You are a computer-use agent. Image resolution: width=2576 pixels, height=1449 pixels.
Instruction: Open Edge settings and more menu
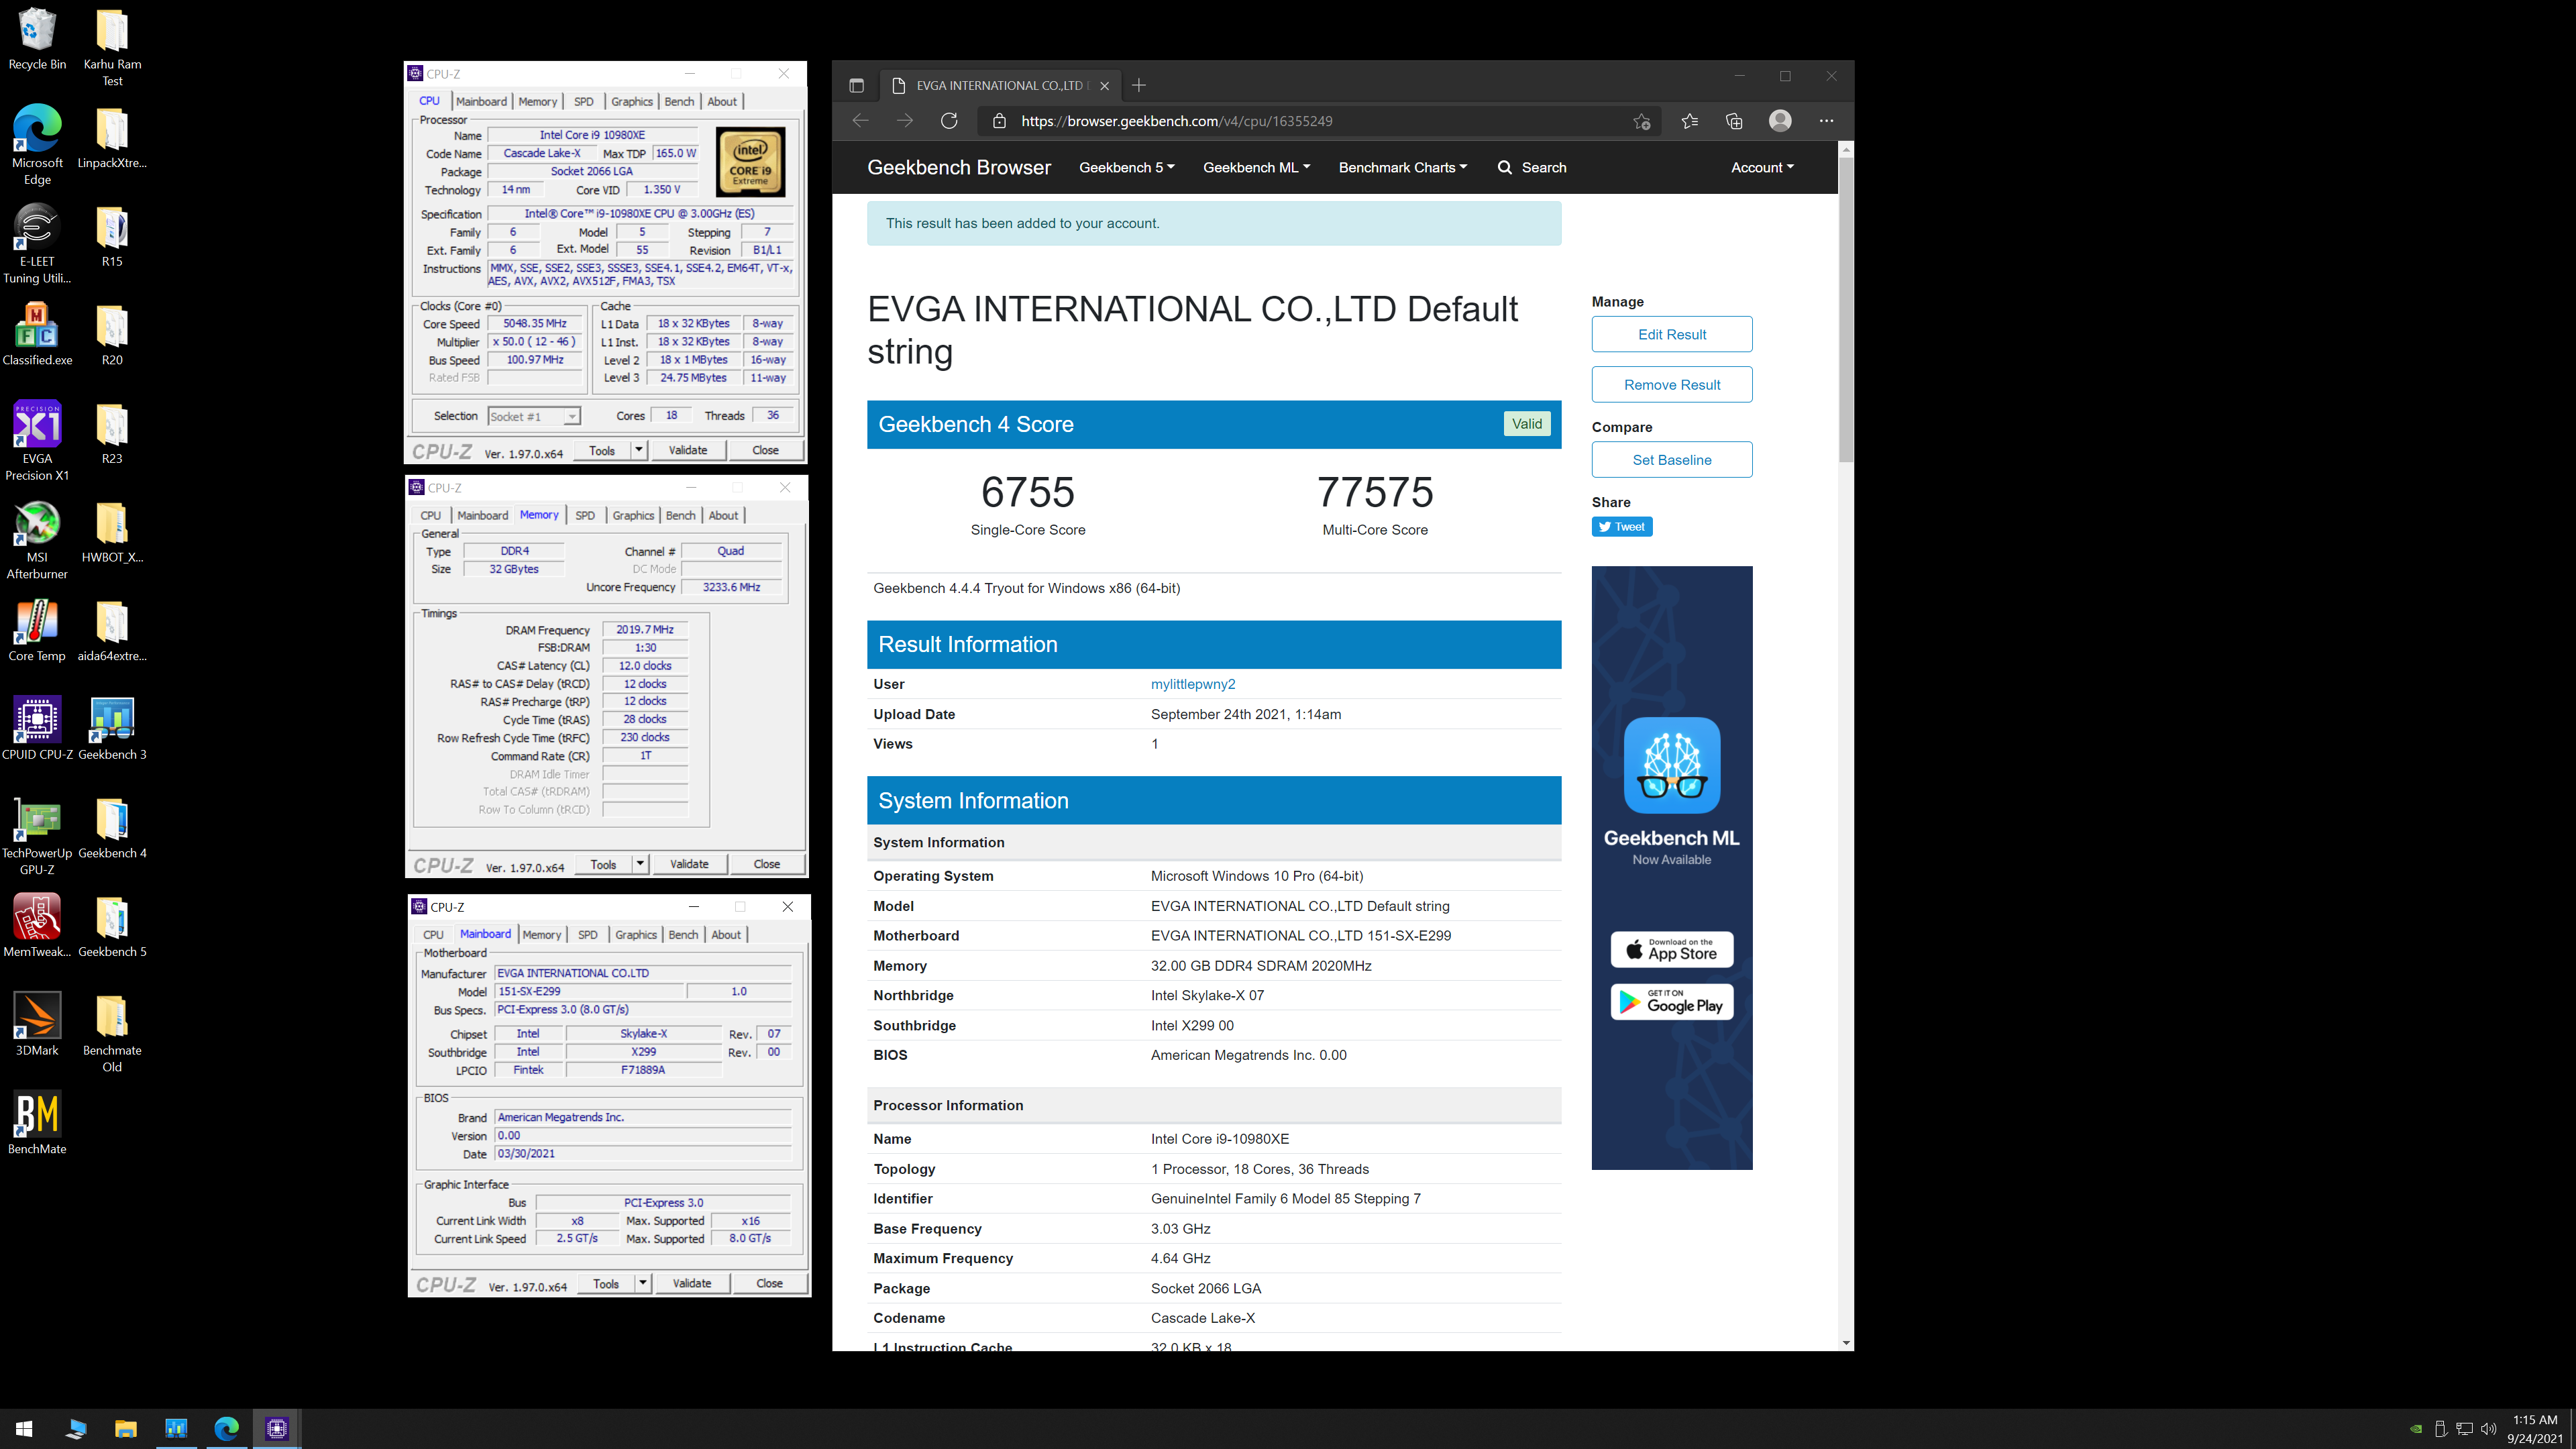pos(1826,121)
